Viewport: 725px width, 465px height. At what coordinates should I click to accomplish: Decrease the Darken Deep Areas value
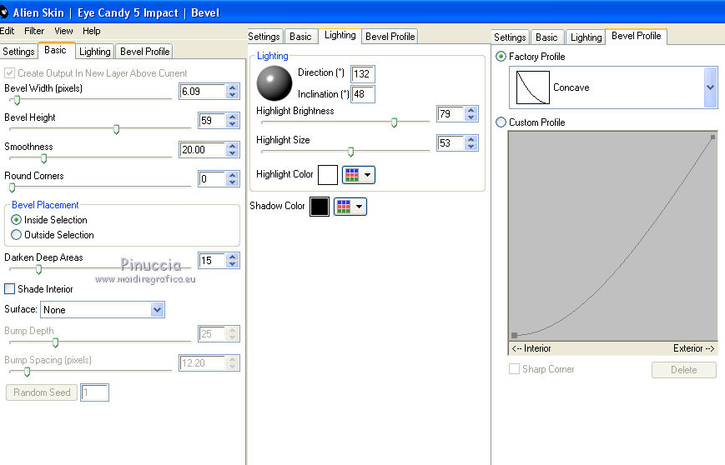233,263
